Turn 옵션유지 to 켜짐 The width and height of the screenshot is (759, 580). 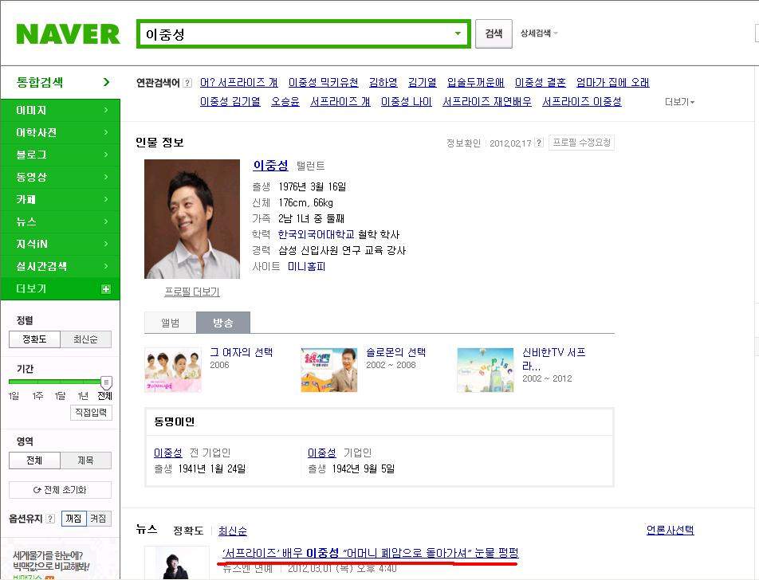click(x=98, y=519)
